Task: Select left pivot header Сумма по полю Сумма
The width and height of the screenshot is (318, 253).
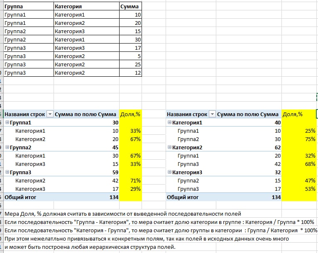Action: click(87, 114)
